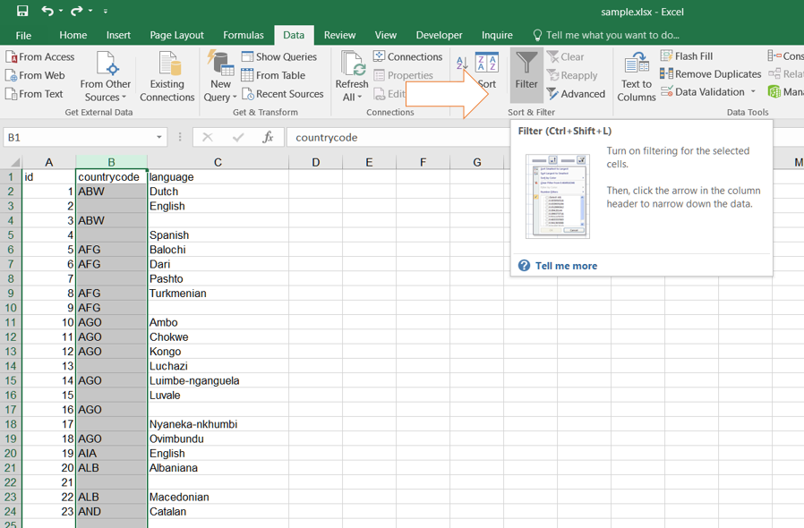The image size is (804, 528).
Task: Click the Tell me more link
Action: (565, 266)
